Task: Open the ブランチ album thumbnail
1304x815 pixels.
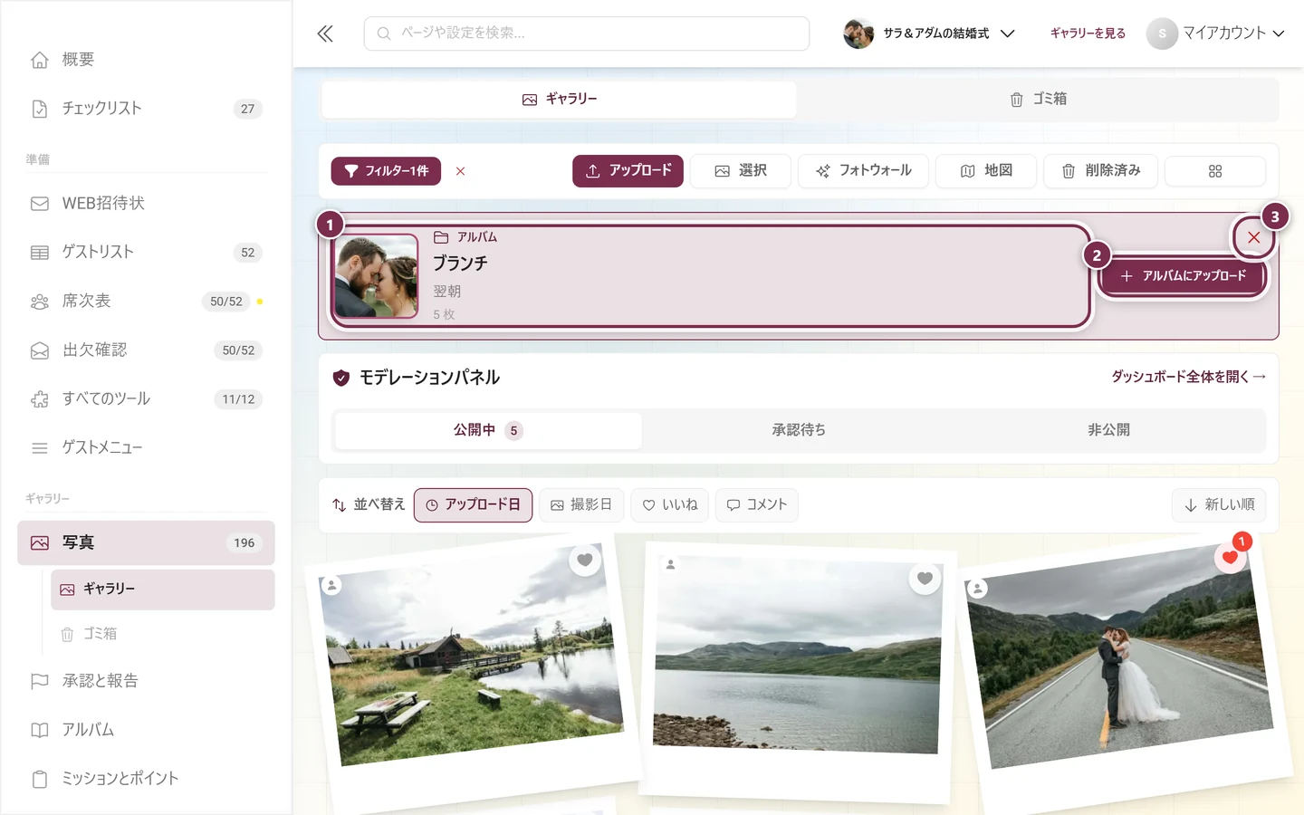Action: 376,276
